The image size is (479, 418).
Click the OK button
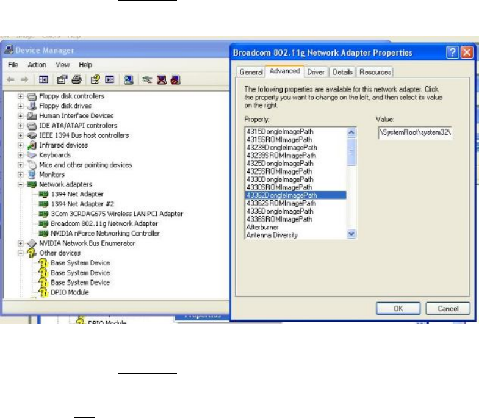[x=398, y=308]
